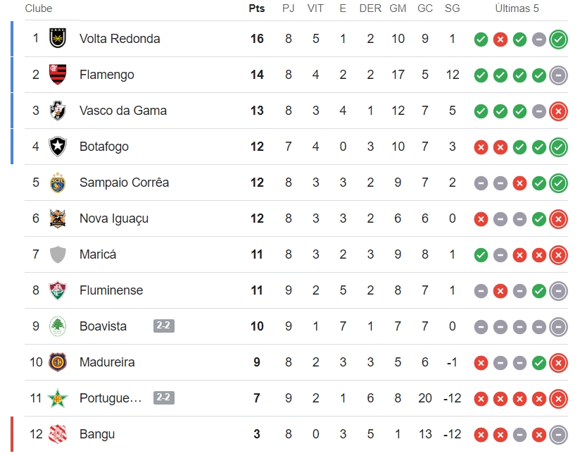The width and height of the screenshot is (580, 456).
Task: Click the Últimas 5 column header
Action: click(x=517, y=8)
